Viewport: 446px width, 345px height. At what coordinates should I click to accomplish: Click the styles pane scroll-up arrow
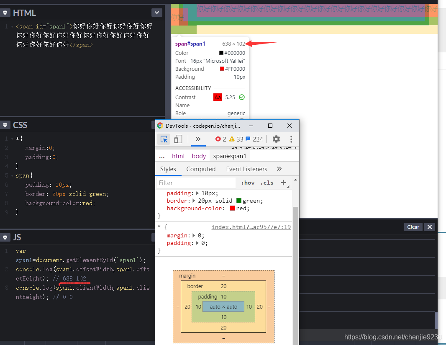[295, 180]
